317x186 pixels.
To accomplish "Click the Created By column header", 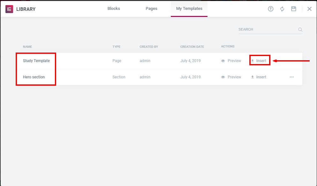I will point(148,46).
